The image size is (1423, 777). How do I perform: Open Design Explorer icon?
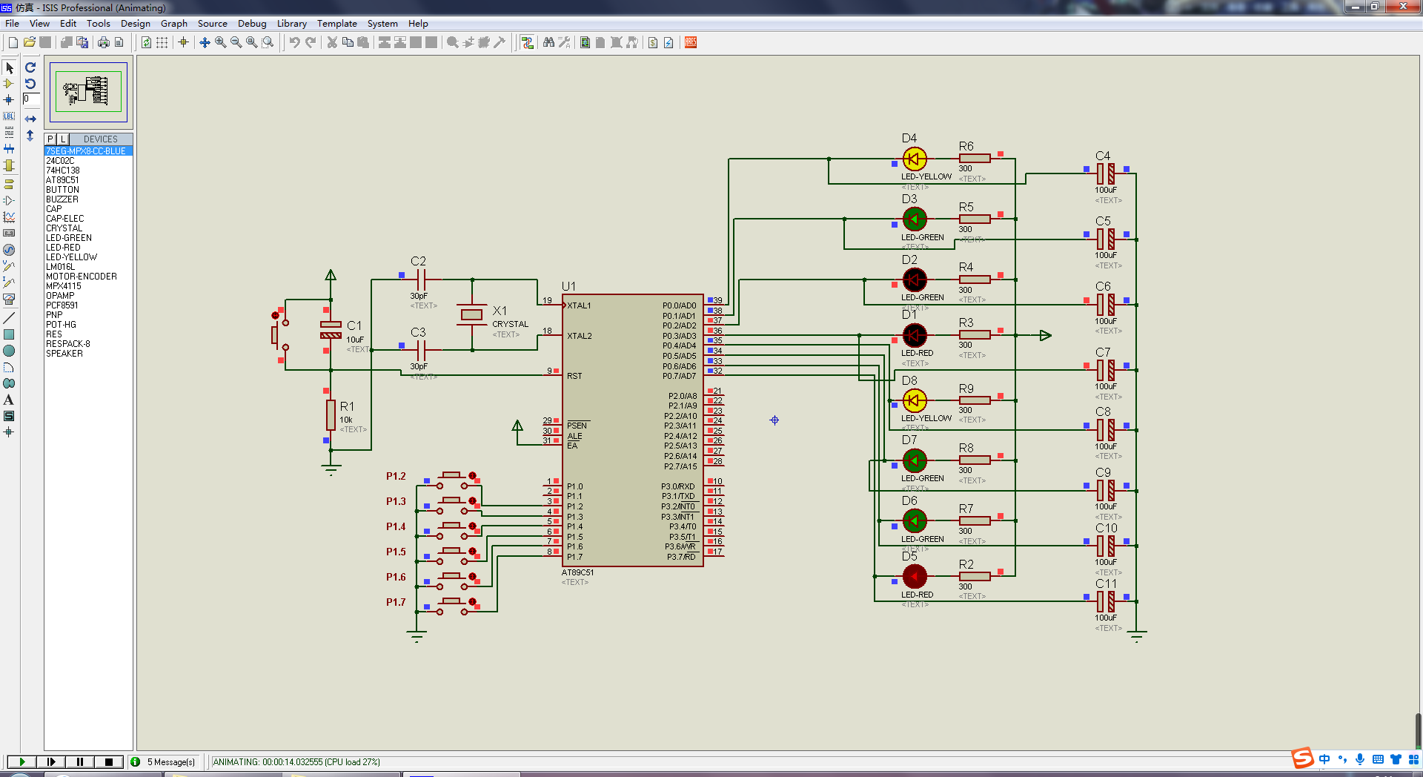pos(586,42)
